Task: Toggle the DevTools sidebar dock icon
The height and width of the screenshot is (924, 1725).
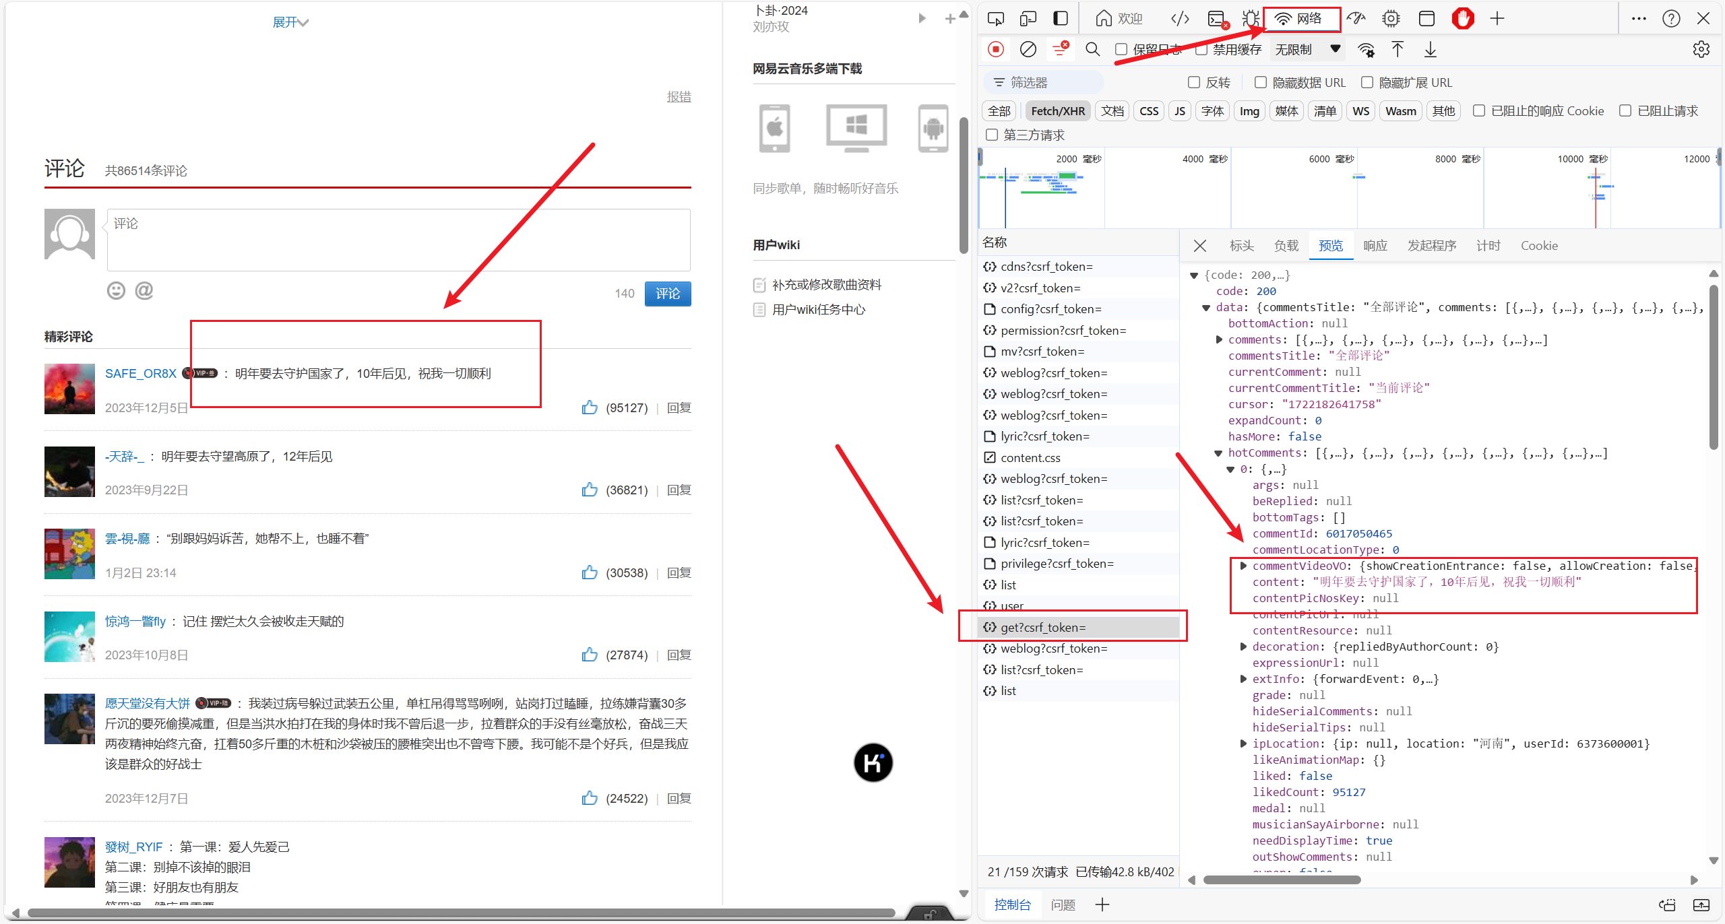Action: (1061, 19)
